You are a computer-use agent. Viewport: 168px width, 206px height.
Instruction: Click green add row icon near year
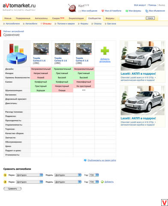pos(102,182)
